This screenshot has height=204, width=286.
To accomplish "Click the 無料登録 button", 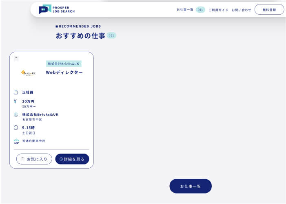I will [x=269, y=10].
